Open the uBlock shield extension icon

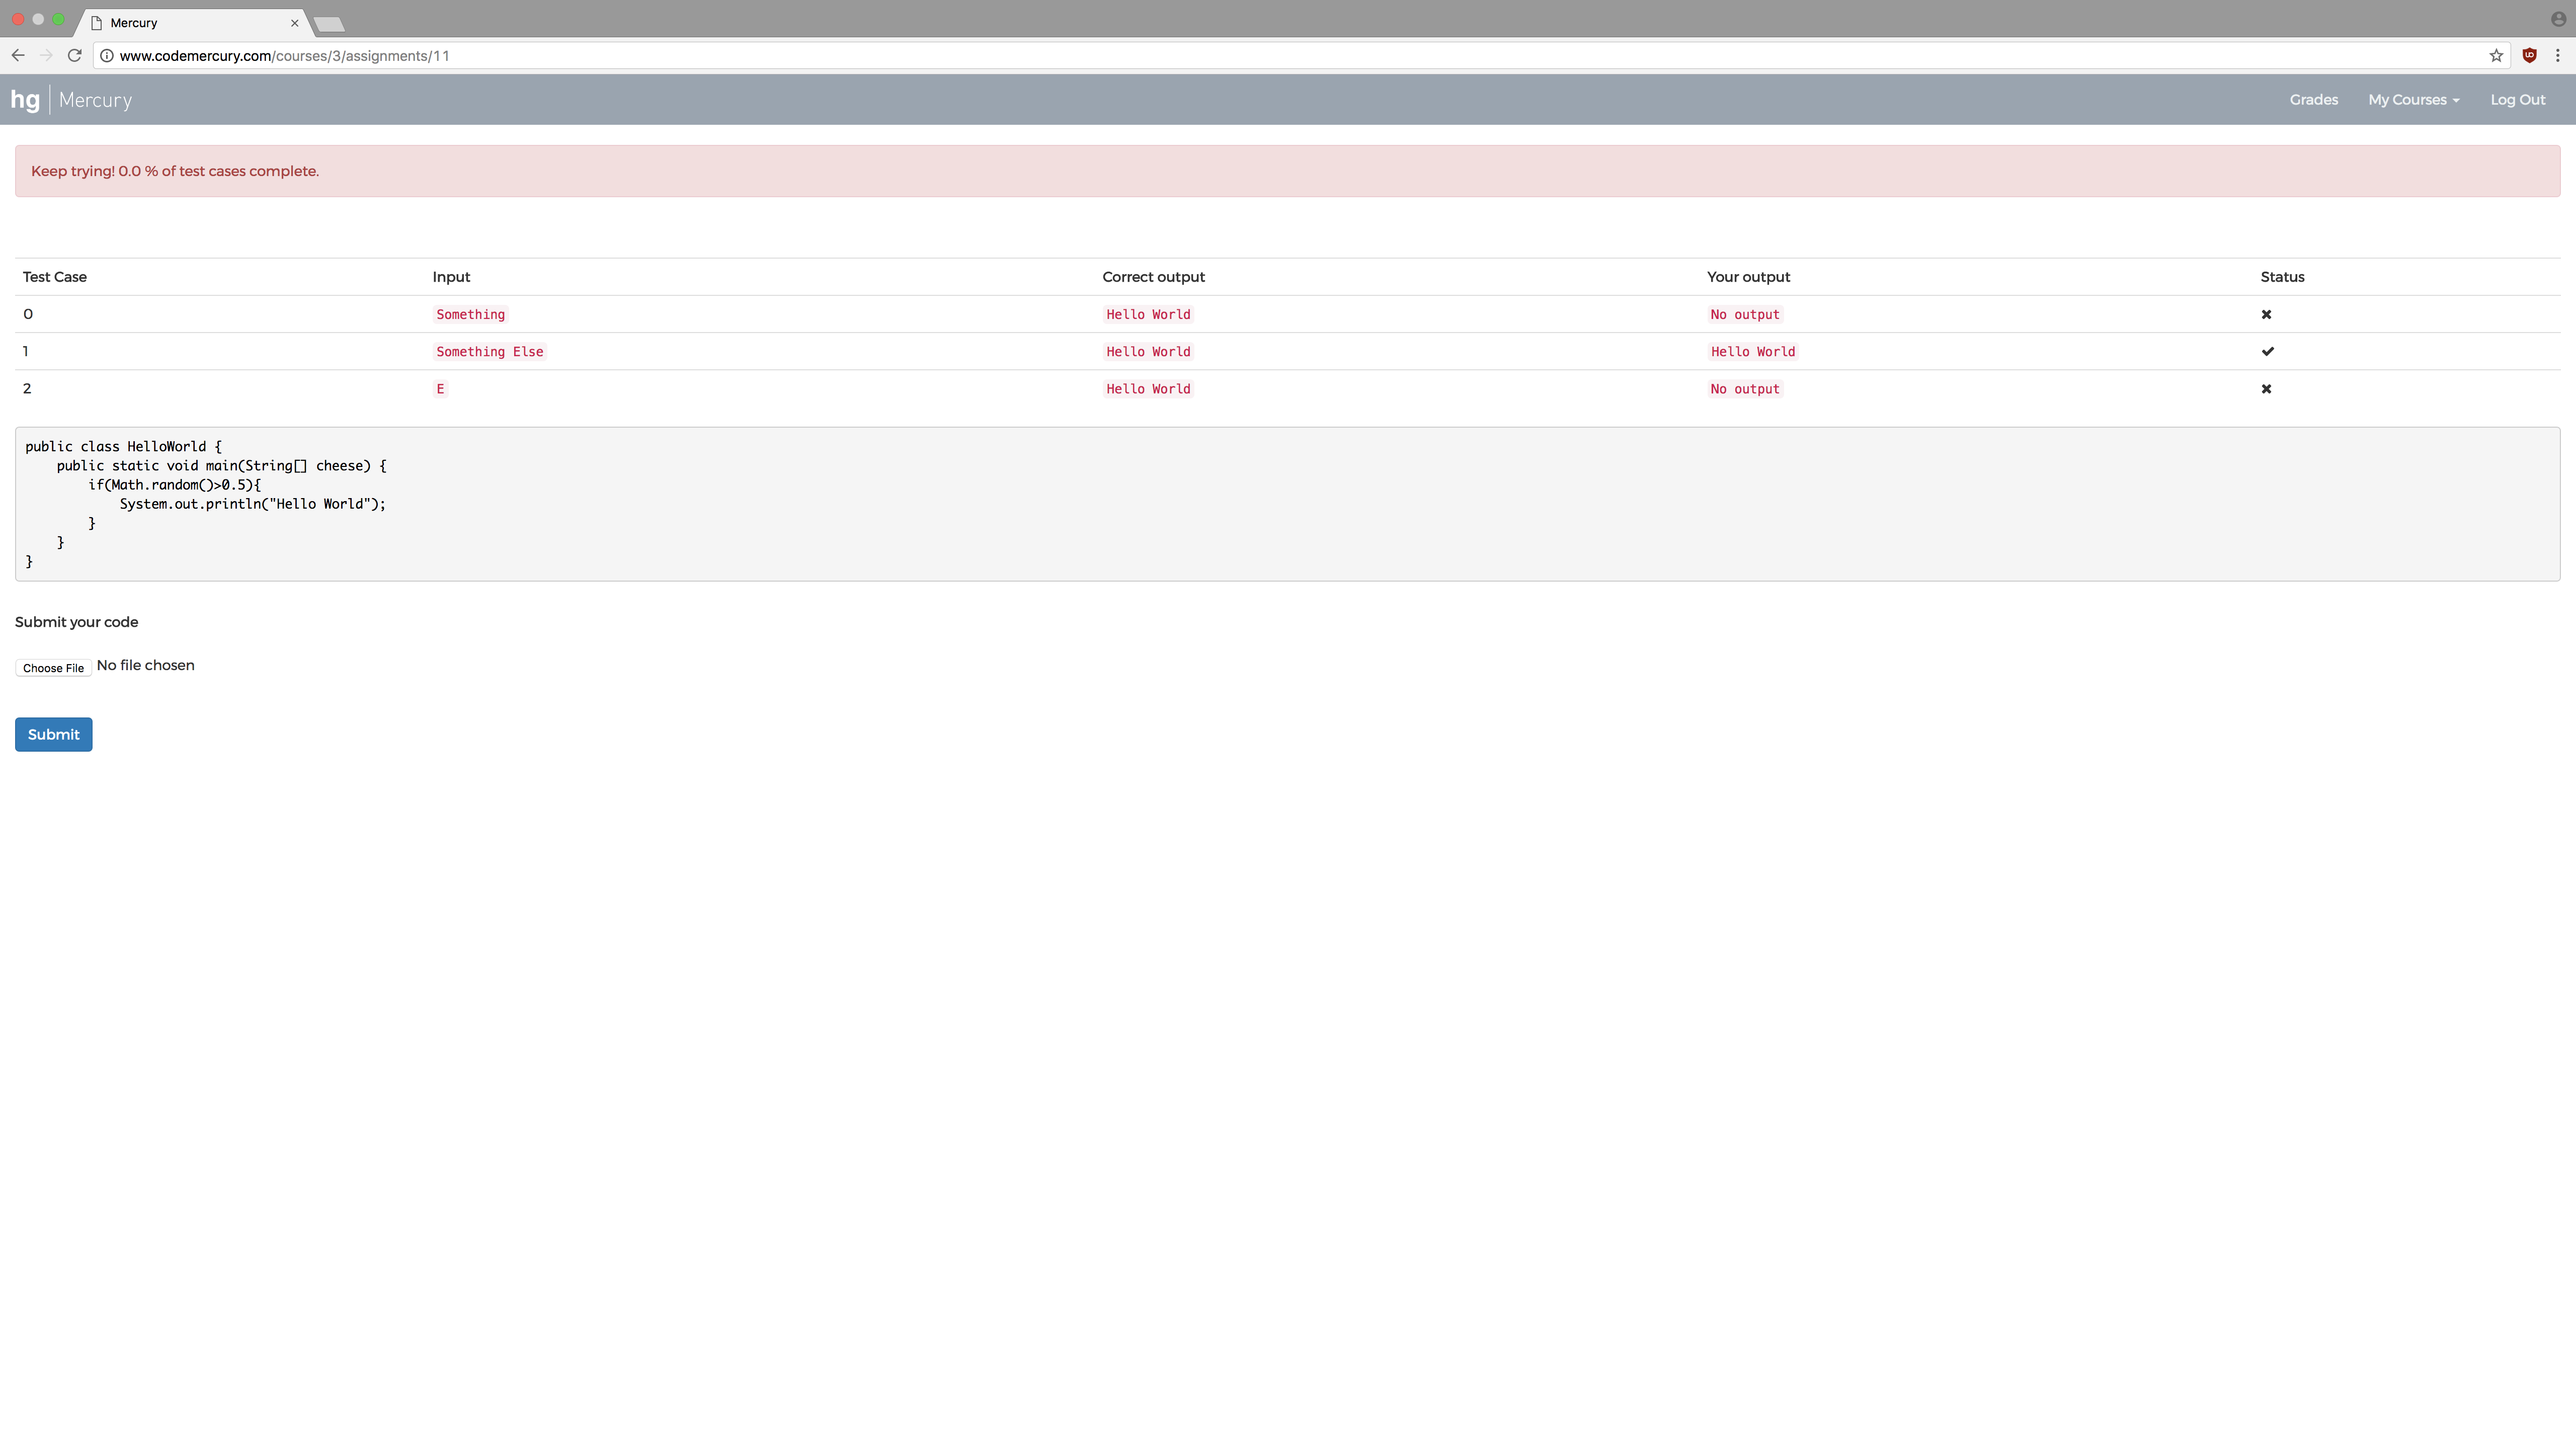[2529, 56]
